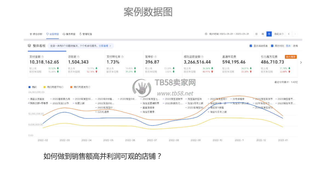Toggle the 显示活动信息 checkbox

click(251, 46)
